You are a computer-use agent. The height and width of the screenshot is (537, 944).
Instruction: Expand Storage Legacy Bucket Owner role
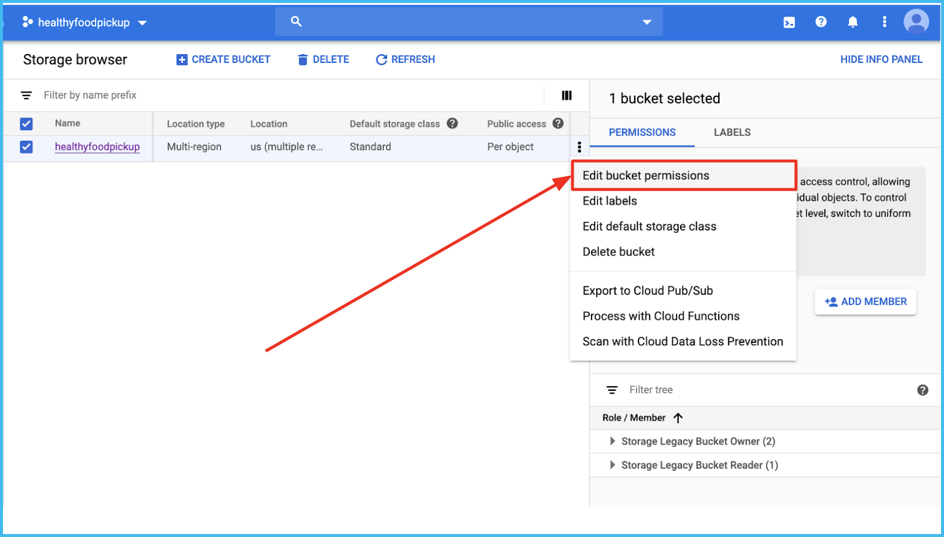click(x=612, y=441)
